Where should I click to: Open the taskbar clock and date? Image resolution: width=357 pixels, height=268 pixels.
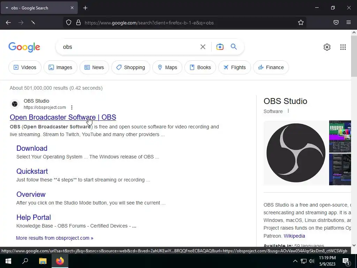click(327, 261)
